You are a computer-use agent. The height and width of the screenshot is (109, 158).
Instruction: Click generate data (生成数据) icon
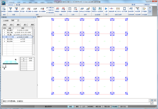click(x=100, y=10)
